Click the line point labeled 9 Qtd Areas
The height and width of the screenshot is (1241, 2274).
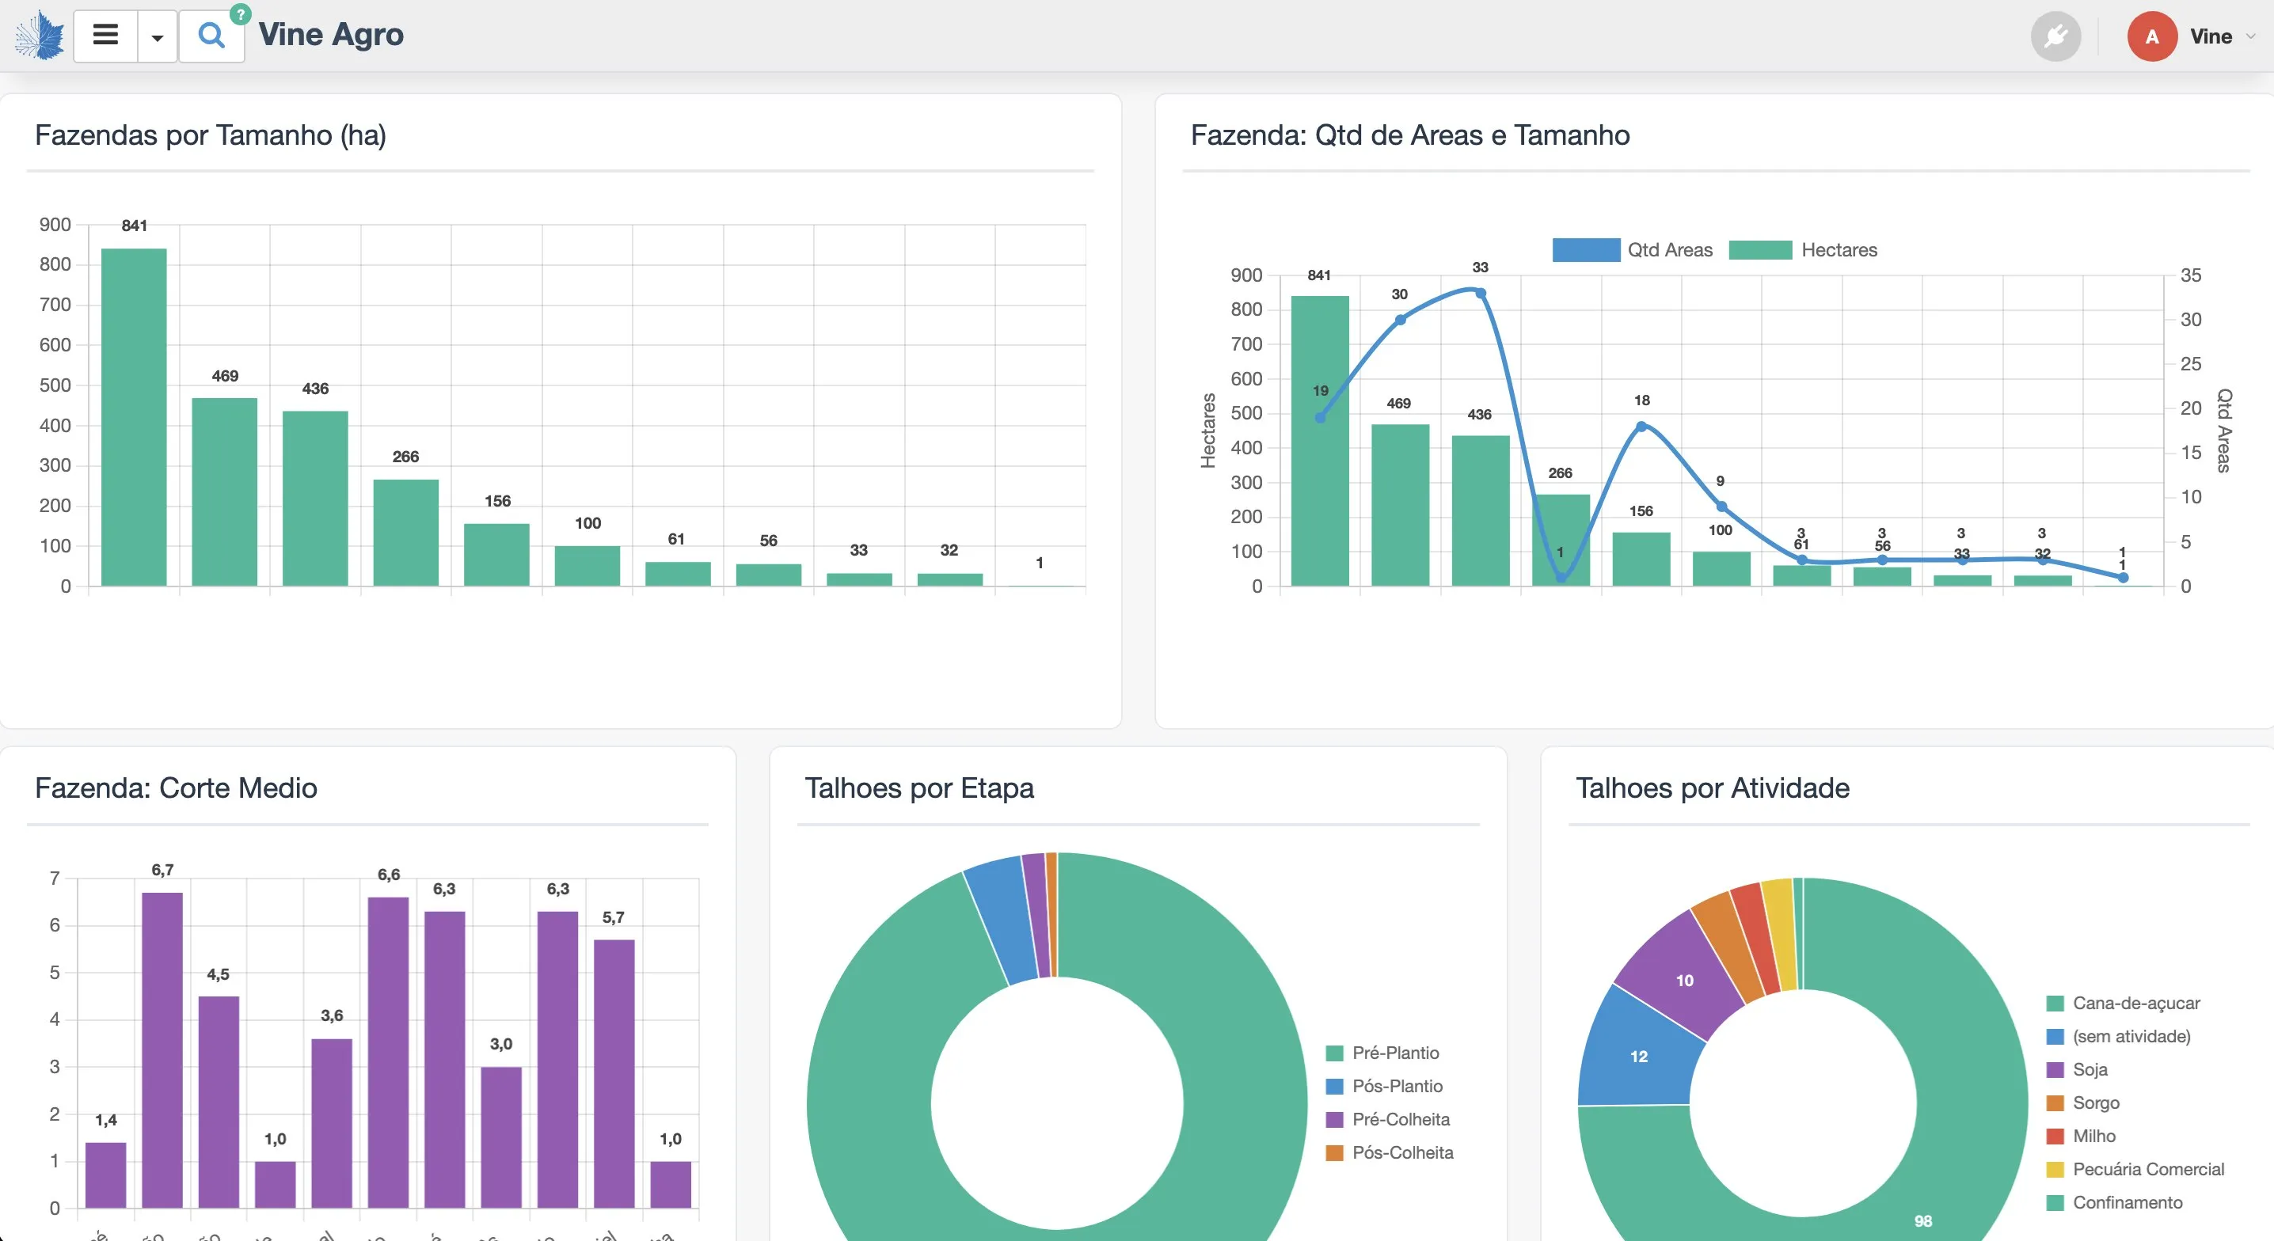1721,507
